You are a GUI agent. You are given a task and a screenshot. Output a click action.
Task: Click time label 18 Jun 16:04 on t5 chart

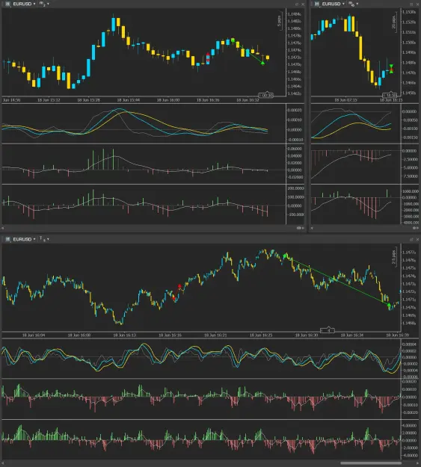click(34, 335)
